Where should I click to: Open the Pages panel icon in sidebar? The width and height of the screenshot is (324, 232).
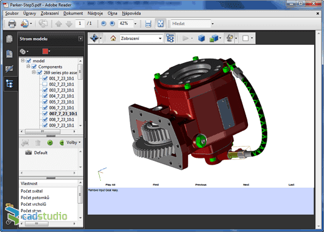pyautogui.click(x=9, y=39)
